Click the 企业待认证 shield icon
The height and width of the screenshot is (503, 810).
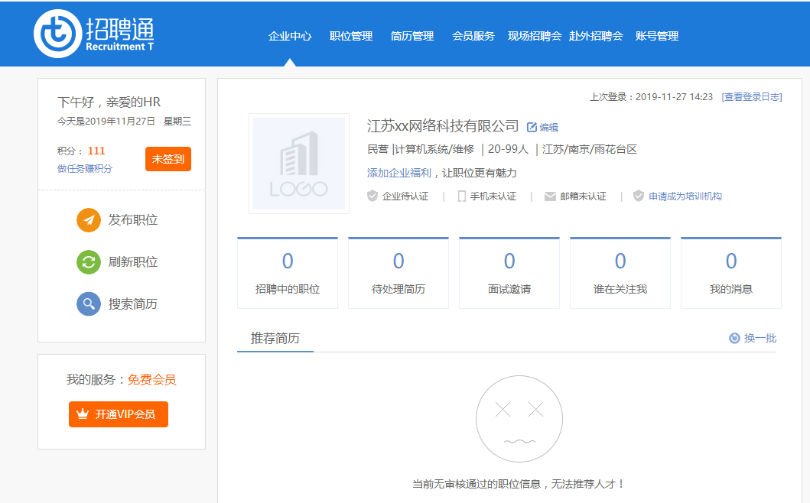pyautogui.click(x=372, y=196)
